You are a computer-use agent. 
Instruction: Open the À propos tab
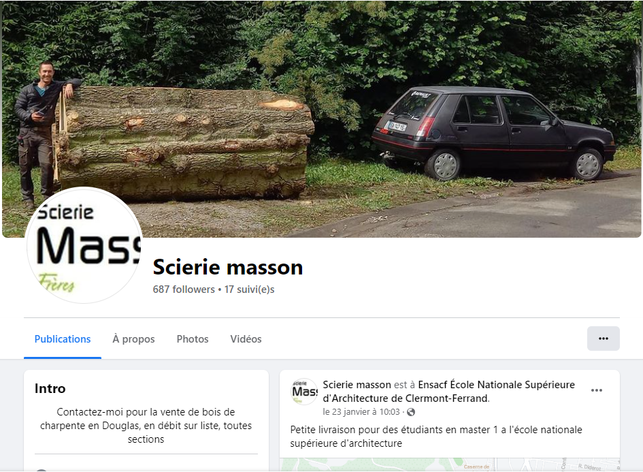[133, 339]
